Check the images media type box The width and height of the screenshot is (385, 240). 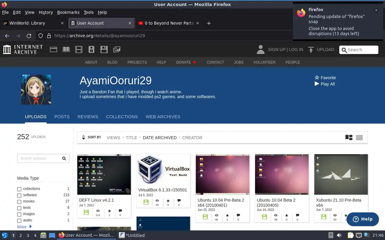pyautogui.click(x=19, y=214)
